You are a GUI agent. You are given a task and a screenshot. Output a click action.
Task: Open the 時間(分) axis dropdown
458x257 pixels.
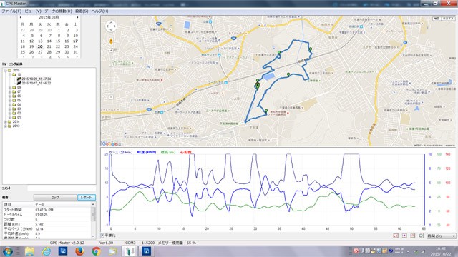(441, 236)
